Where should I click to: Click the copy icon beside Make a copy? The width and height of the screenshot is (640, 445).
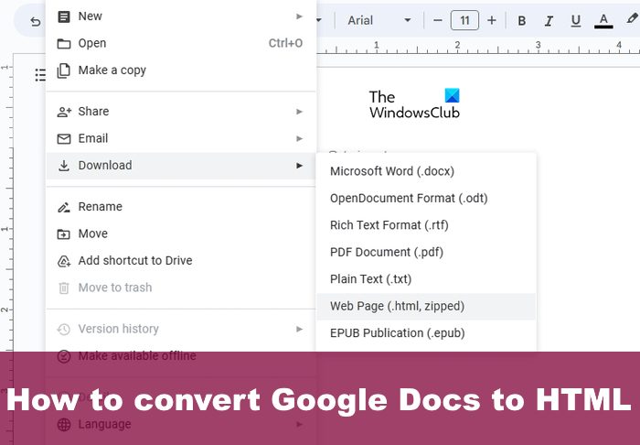[63, 71]
